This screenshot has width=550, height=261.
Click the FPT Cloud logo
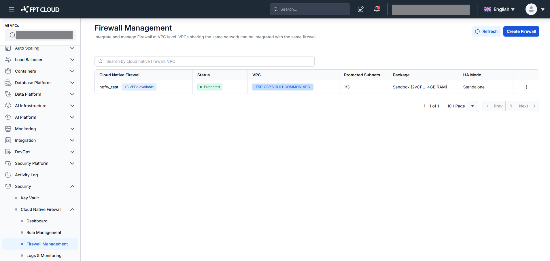pyautogui.click(x=40, y=9)
